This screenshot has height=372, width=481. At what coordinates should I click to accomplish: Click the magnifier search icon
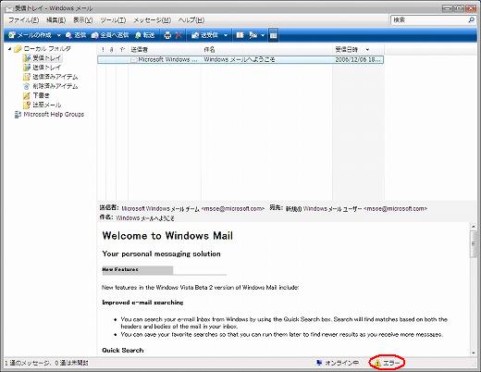pos(471,20)
